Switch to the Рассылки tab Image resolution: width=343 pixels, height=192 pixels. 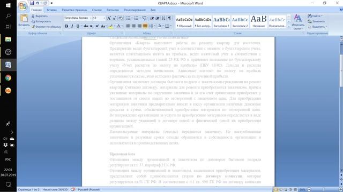tap(113, 10)
